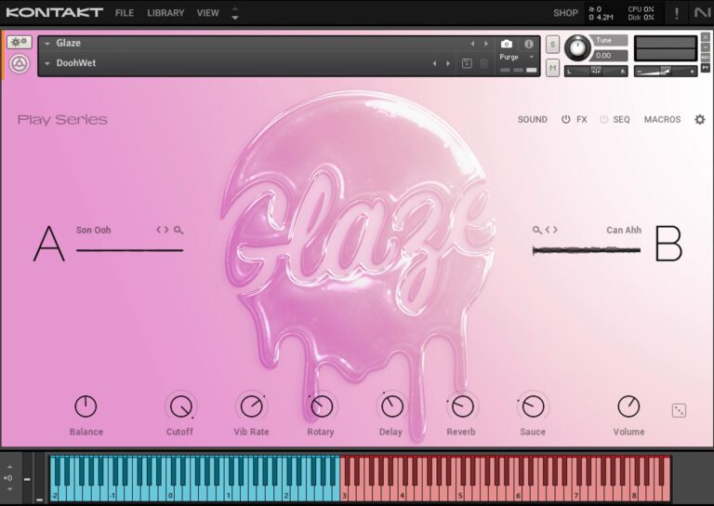
Task: Delete snapshot using the trash icon
Action: [x=483, y=63]
